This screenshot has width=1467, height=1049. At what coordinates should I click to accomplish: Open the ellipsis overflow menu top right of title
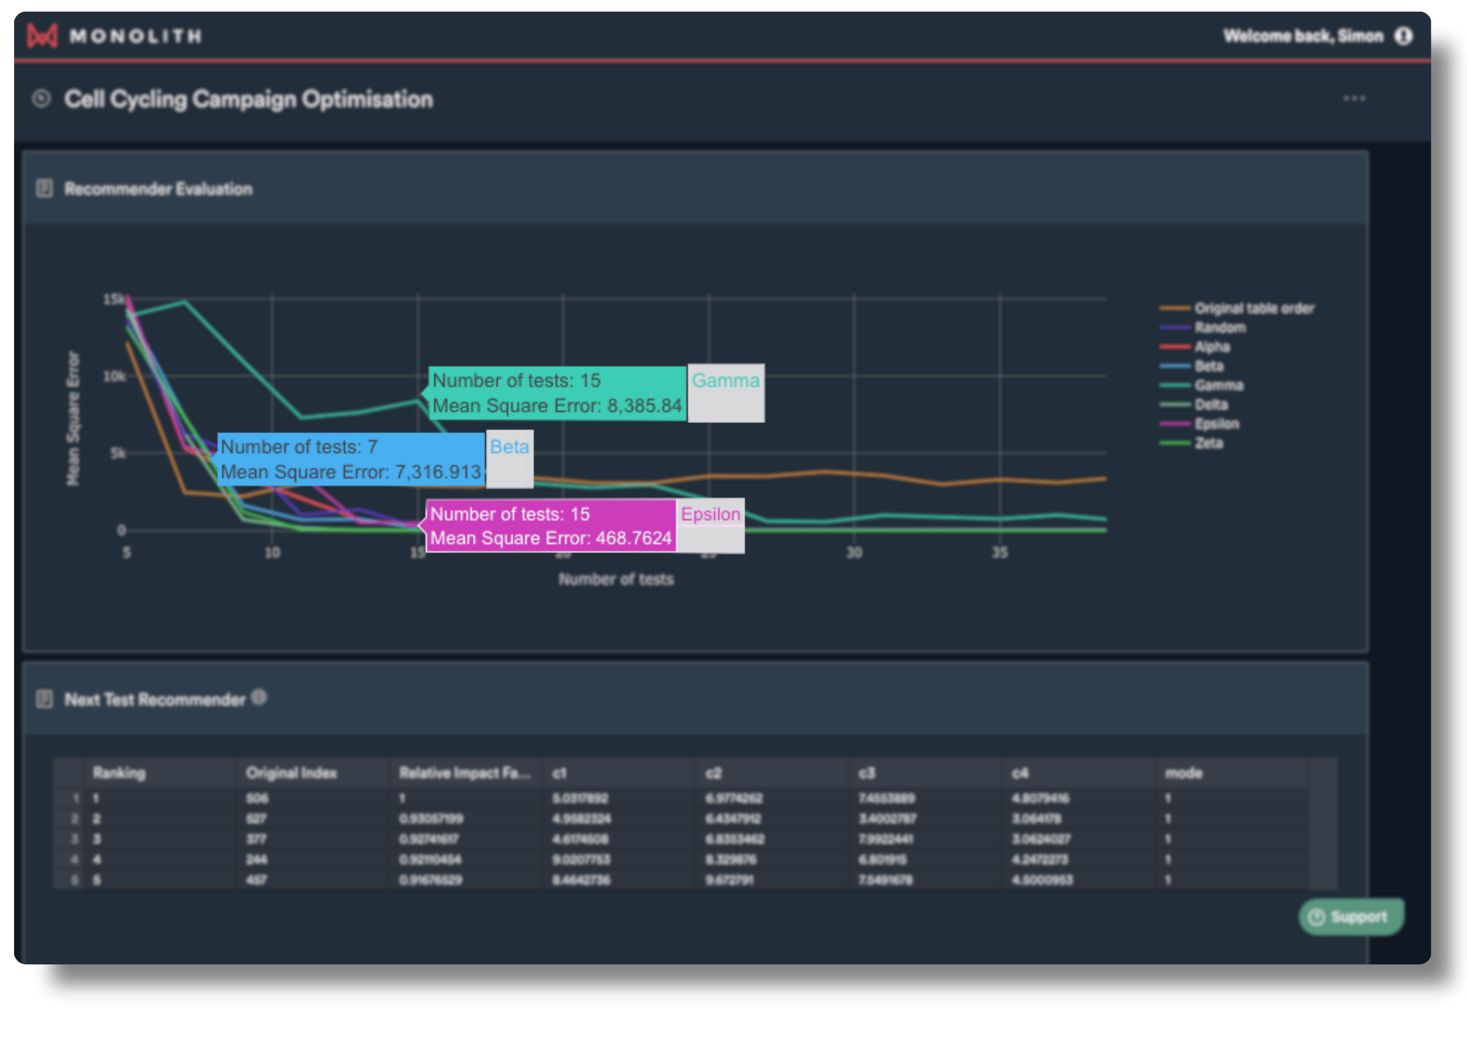click(1355, 98)
